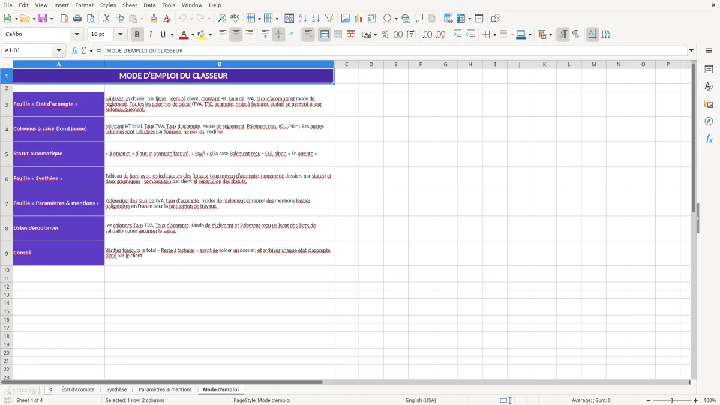Run the spelling check
The width and height of the screenshot is (720, 405).
(x=235, y=19)
